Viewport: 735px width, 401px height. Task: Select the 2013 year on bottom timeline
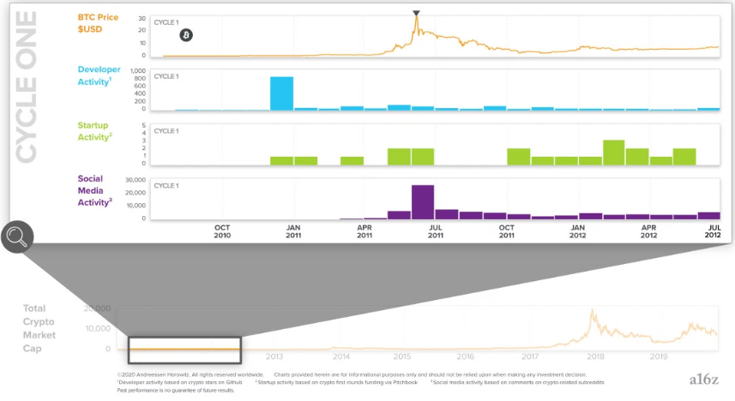(x=274, y=356)
